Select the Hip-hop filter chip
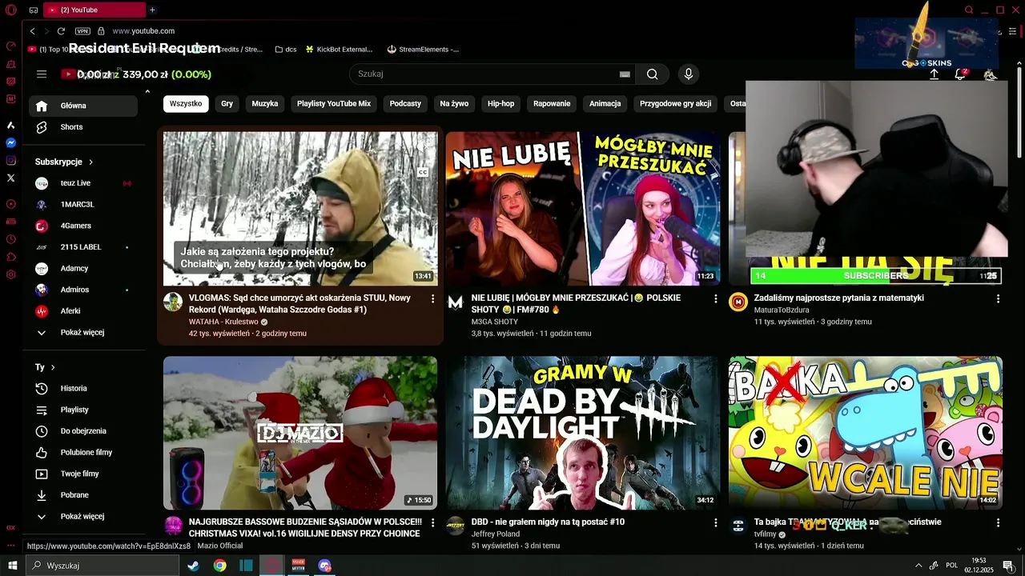Viewport: 1025px width, 576px height. [x=501, y=104]
